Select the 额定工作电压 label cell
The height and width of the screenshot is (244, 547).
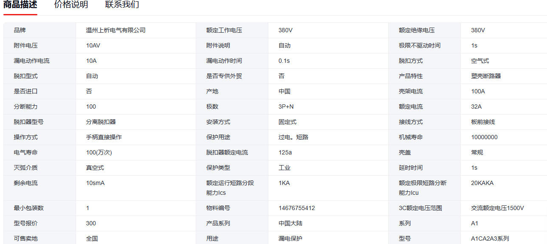point(224,30)
